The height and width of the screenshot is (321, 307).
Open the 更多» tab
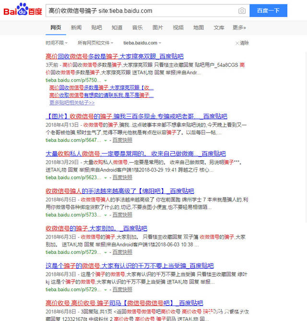[x=239, y=27]
